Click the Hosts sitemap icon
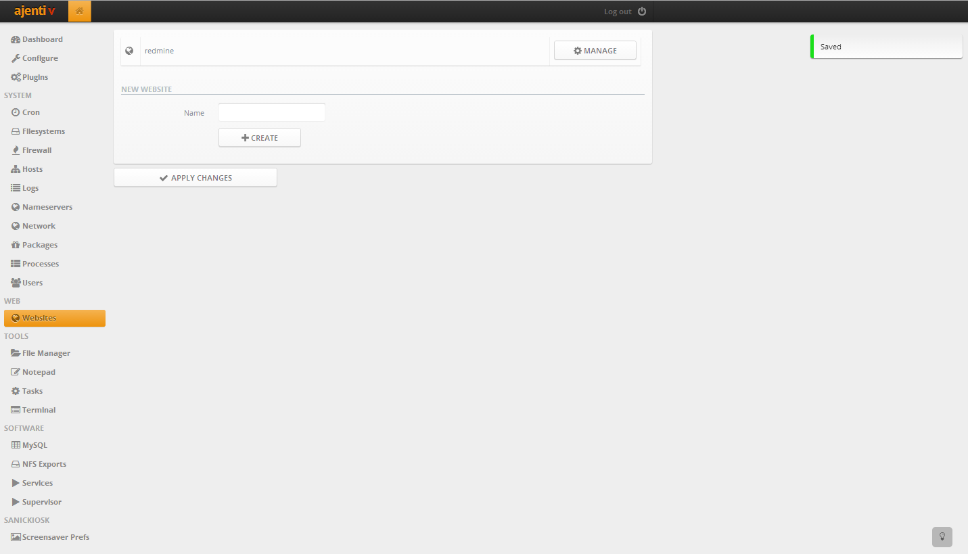The height and width of the screenshot is (554, 968). (x=16, y=169)
